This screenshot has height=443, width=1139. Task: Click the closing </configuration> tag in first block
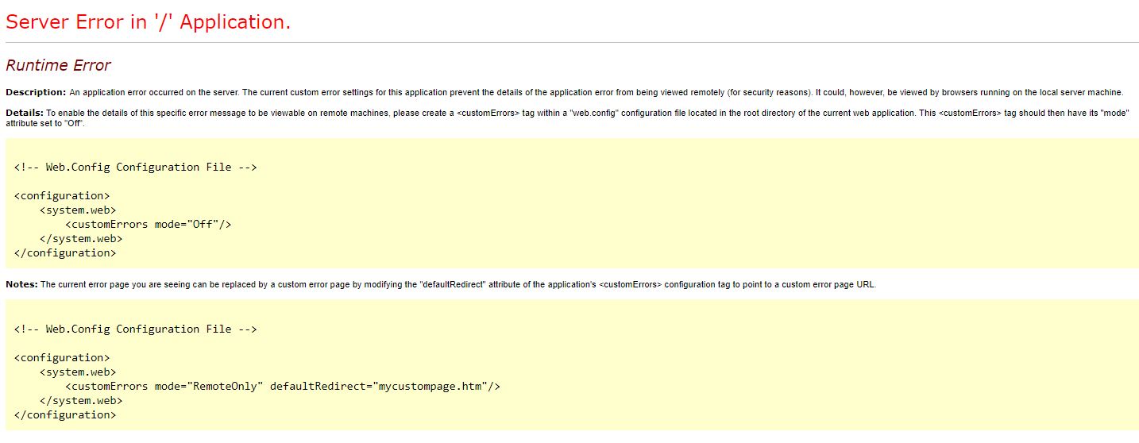click(x=65, y=252)
